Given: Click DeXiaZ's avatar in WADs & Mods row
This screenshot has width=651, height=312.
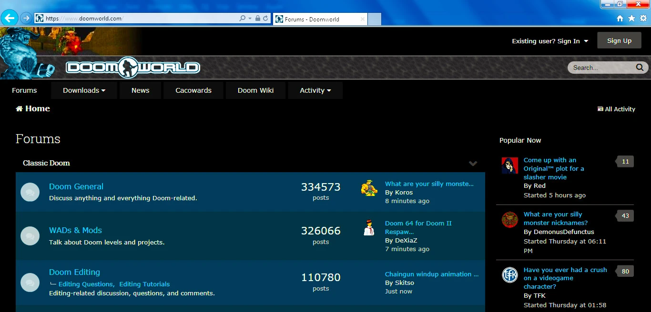Looking at the screenshot, I should (368, 228).
